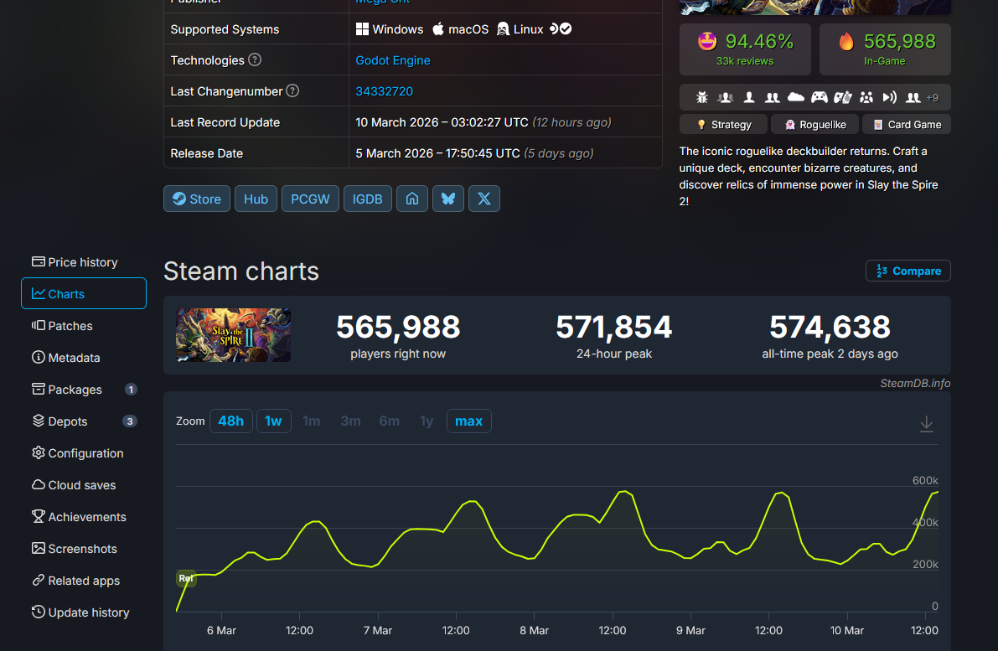Screen dimensions: 998x651
Task: Open the 33k reviews link
Action: (x=745, y=61)
